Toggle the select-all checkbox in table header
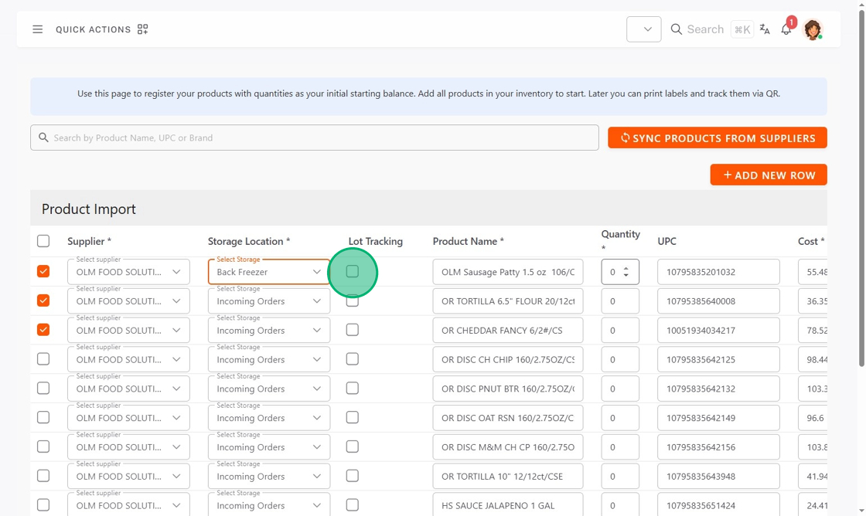The width and height of the screenshot is (866, 516). pyautogui.click(x=43, y=241)
